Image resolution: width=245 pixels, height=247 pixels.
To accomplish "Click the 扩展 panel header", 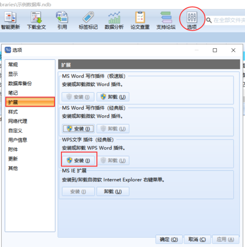I will coord(149,64).
